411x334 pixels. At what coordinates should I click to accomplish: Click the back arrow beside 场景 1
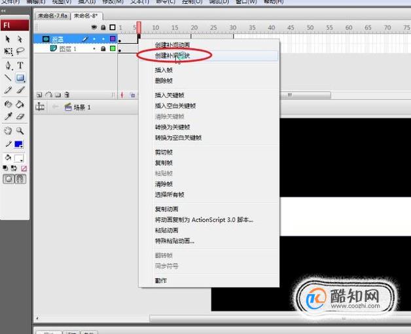coord(56,107)
